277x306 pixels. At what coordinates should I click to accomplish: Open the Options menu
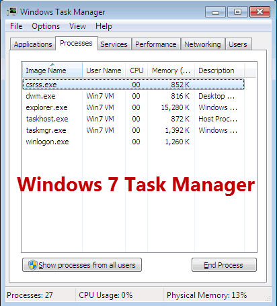click(46, 26)
